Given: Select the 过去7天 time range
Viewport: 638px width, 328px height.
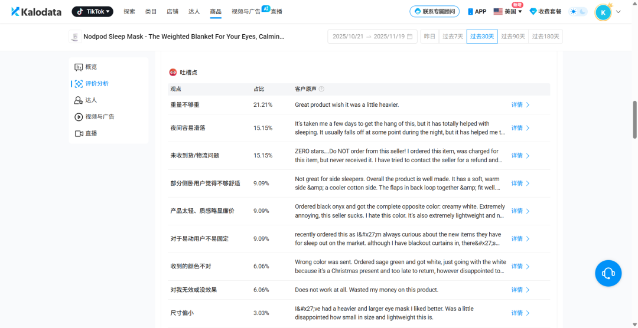Looking at the screenshot, I should pos(453,37).
